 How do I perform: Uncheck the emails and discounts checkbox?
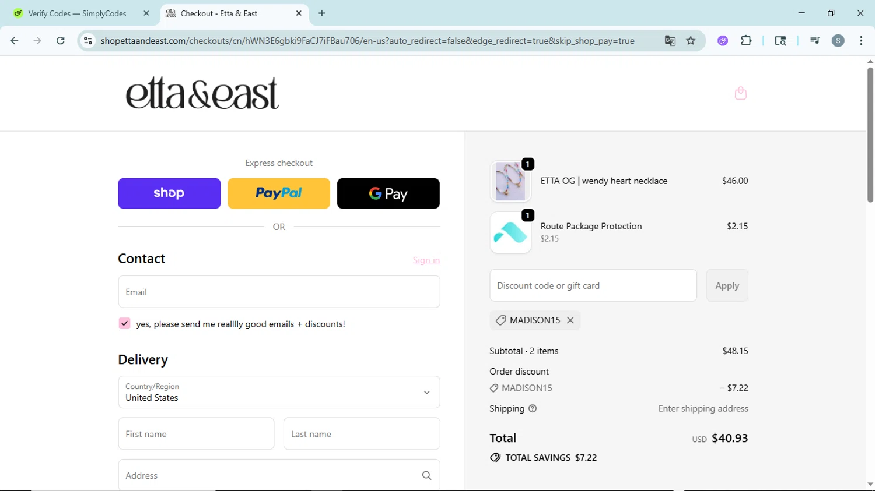click(124, 324)
